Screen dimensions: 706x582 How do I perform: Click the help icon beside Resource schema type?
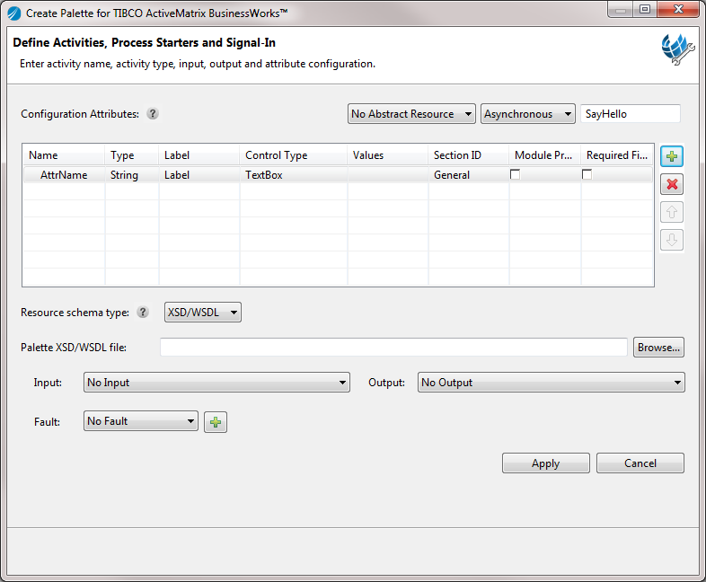(x=143, y=313)
